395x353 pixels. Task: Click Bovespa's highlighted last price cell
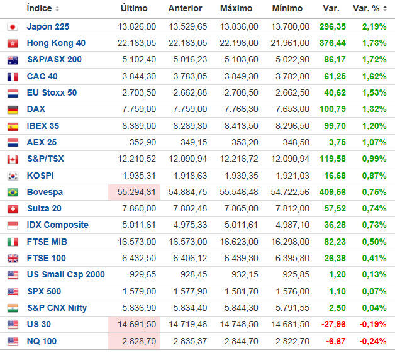tap(133, 192)
